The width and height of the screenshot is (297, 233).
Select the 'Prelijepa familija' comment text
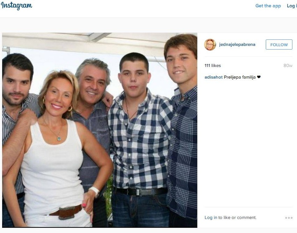240,77
